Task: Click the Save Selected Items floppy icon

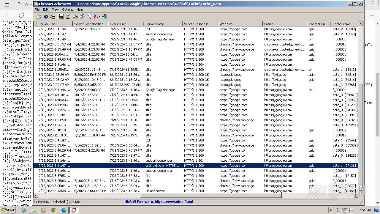Action: pos(61,16)
